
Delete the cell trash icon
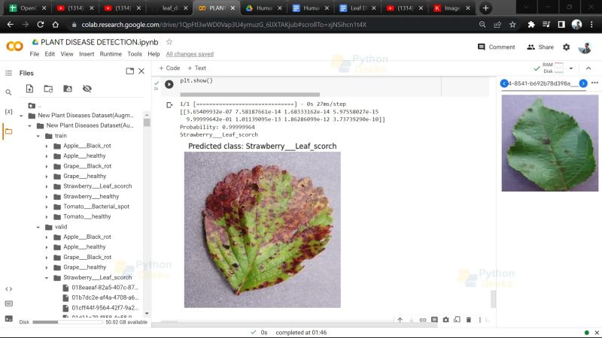(468, 320)
